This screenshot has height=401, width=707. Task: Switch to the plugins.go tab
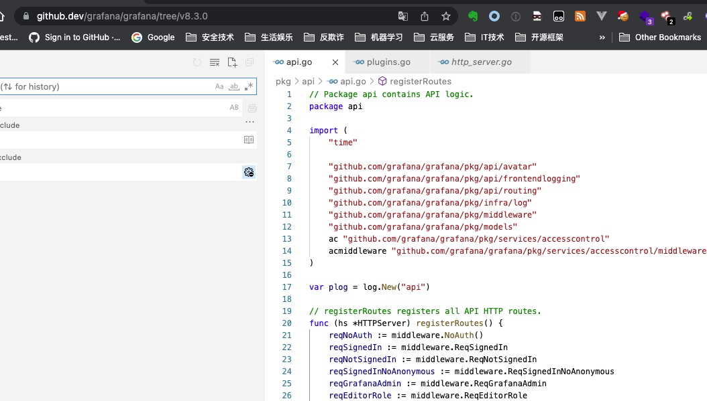388,62
